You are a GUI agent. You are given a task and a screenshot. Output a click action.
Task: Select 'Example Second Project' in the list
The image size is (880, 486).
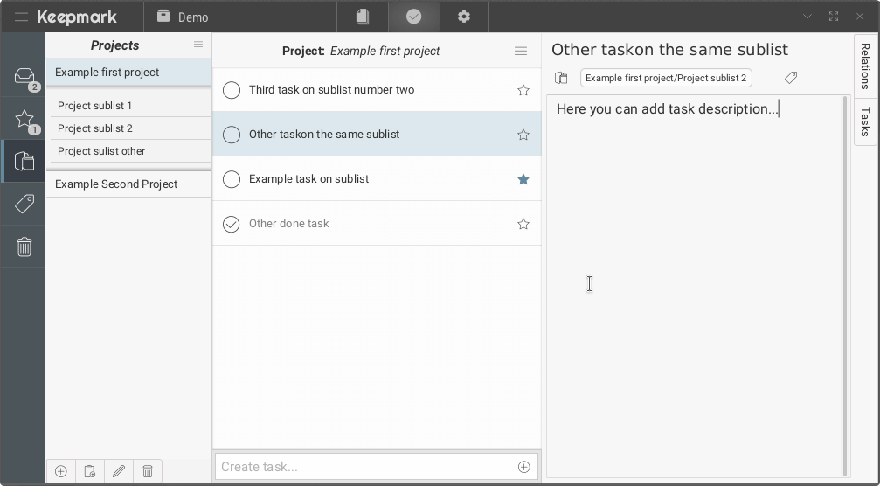(x=116, y=184)
